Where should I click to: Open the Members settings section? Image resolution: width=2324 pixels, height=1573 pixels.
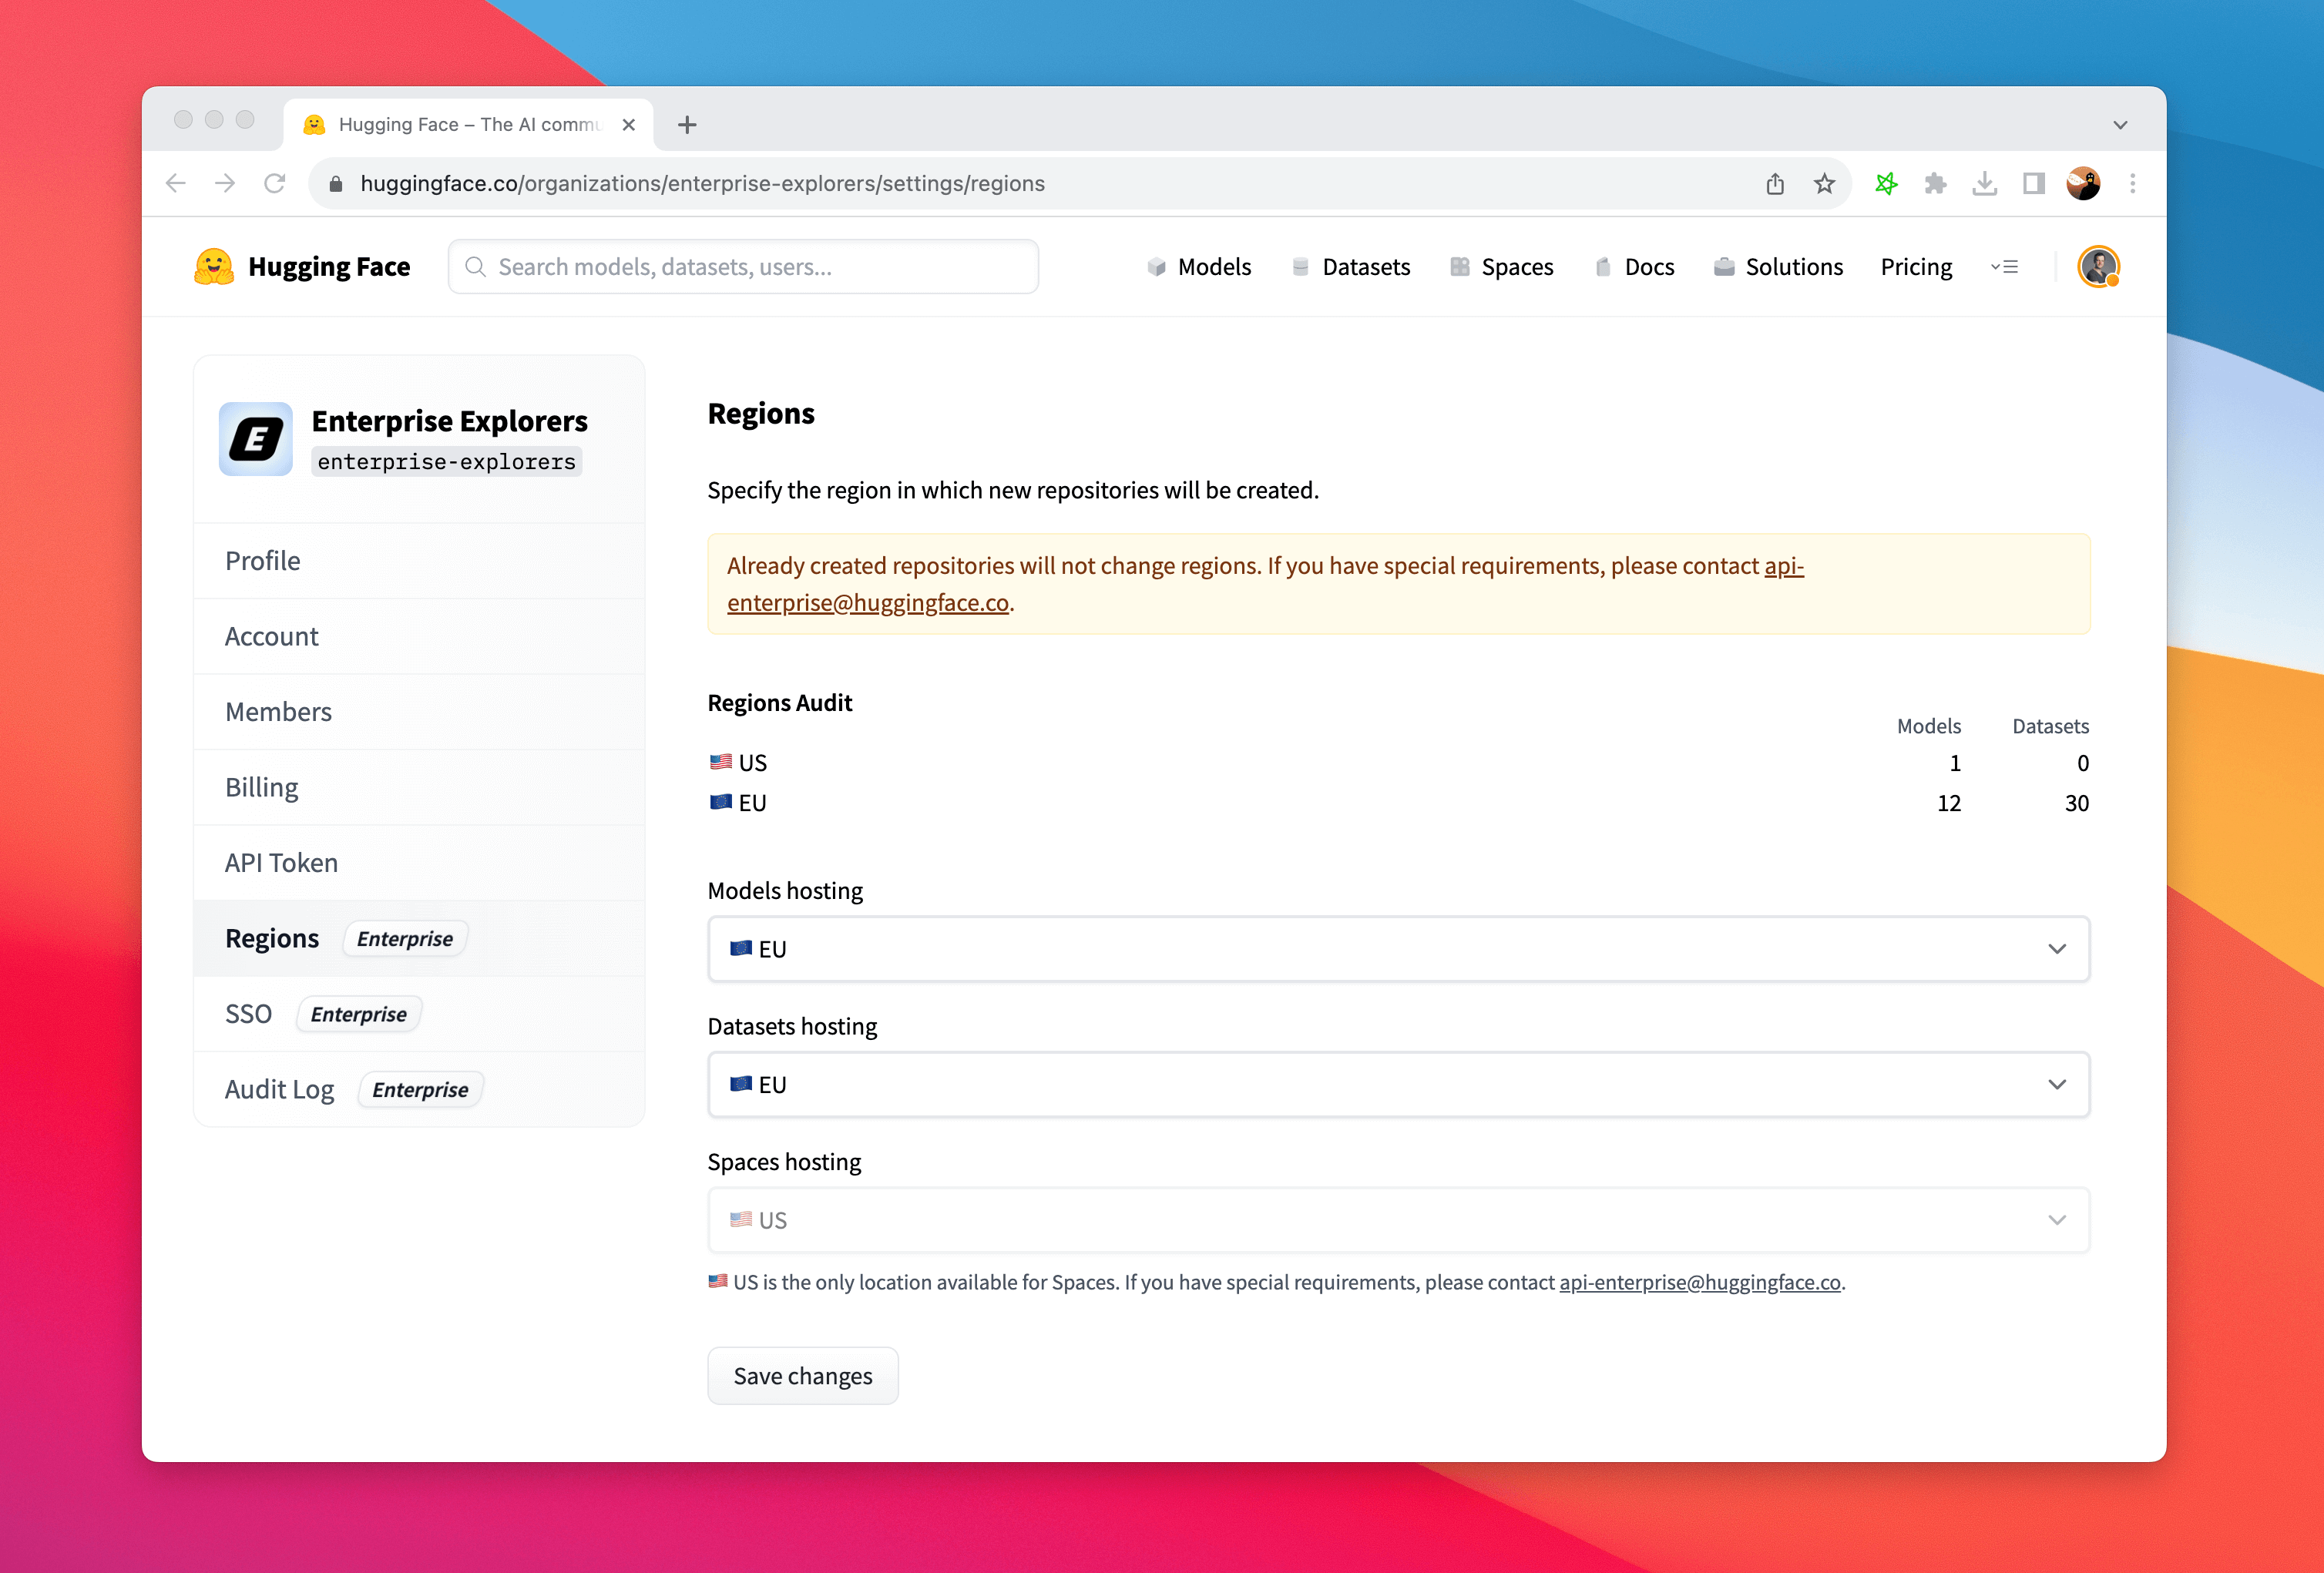click(278, 712)
